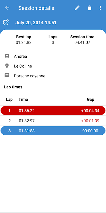The width and height of the screenshot is (106, 213).
Task: Click the comment bubble icon
Action: pyautogui.click(x=7, y=76)
